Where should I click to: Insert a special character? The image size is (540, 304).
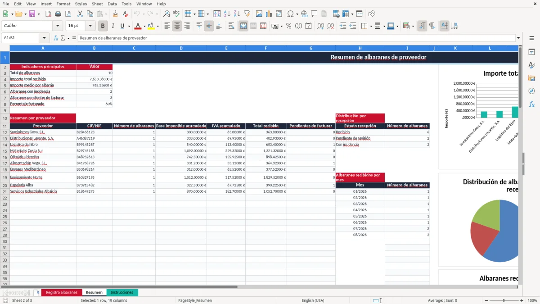tap(290, 14)
